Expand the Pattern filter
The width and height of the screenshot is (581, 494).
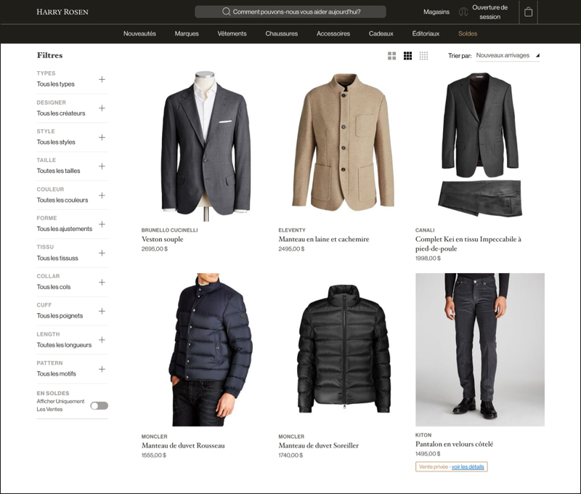(x=102, y=369)
